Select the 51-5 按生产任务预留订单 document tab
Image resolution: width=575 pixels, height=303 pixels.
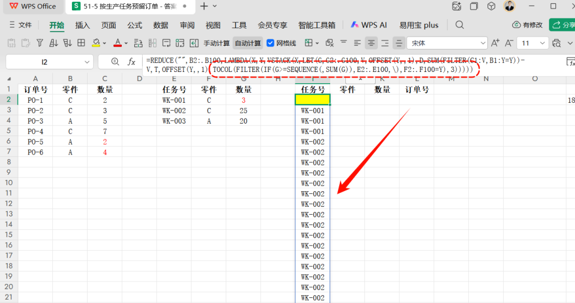click(x=130, y=6)
